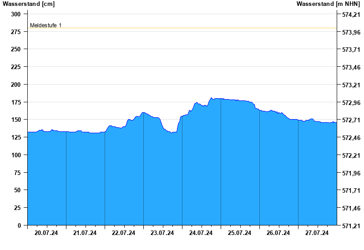Select the 24.07.24 date label

click(x=201, y=233)
